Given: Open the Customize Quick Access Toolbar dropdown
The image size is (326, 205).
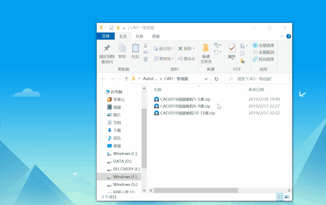Looking at the screenshot, I should [x=124, y=28].
